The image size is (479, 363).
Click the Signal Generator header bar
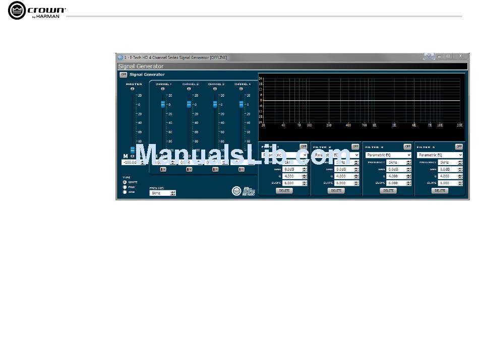click(292, 66)
